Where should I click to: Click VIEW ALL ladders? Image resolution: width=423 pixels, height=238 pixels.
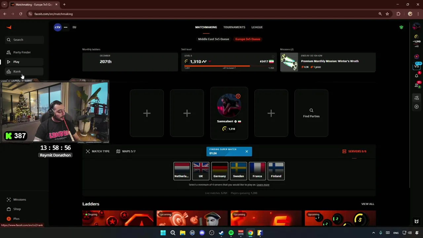click(367, 204)
